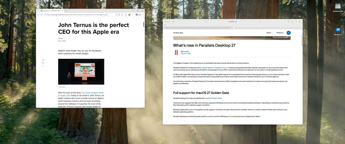Open Safari page settings icon in address field
The image size is (345, 144).
coord(206,22)
